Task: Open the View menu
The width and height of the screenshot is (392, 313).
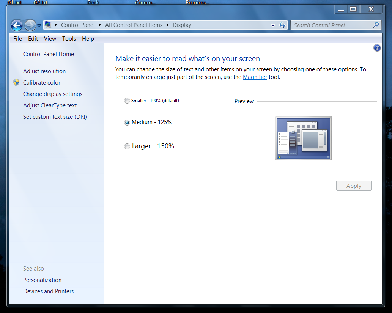Action: point(50,39)
